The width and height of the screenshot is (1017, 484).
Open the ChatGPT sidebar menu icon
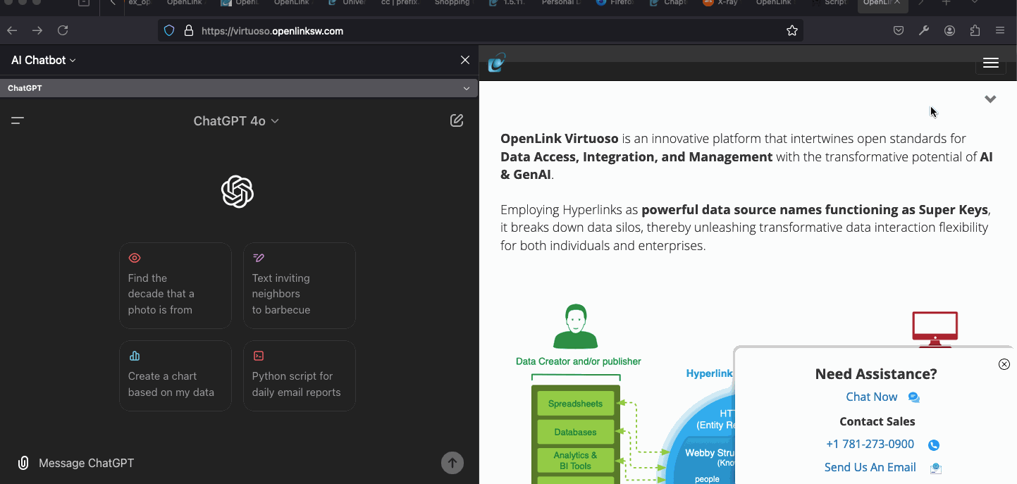coord(18,120)
